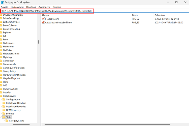189x126 pixels.
Task: Open the Αρχείο menu
Action: point(5,7)
